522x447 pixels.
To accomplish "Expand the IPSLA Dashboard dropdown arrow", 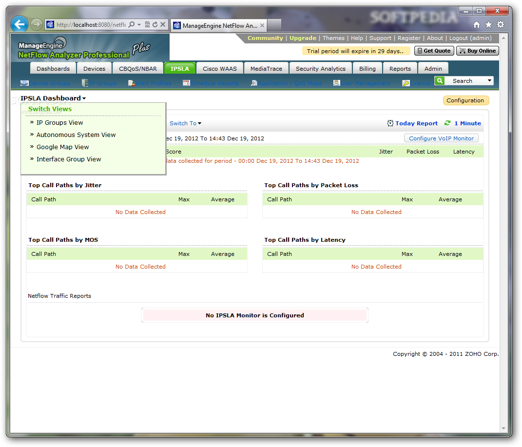I will pos(84,98).
